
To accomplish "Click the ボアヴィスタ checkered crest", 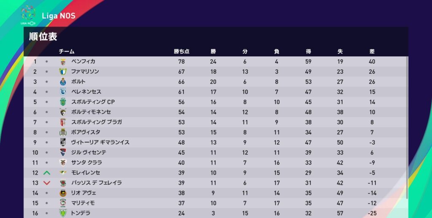I will [x=63, y=132].
